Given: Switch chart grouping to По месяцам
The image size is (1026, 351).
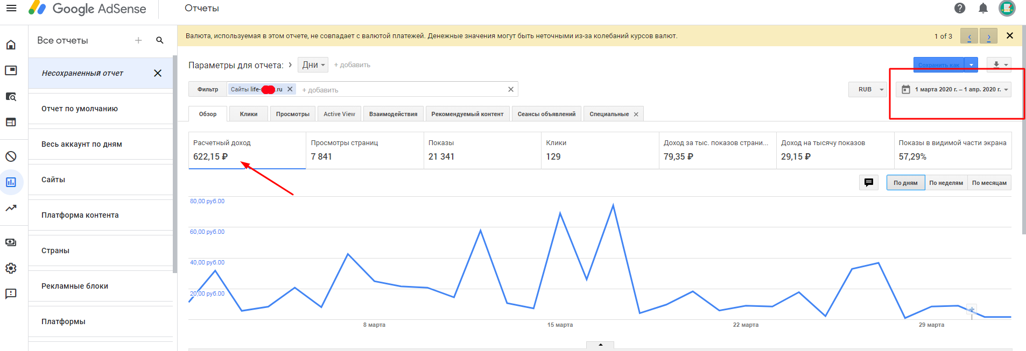Looking at the screenshot, I should [989, 183].
